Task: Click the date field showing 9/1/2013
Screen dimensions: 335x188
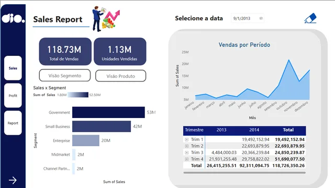Action: pos(247,18)
